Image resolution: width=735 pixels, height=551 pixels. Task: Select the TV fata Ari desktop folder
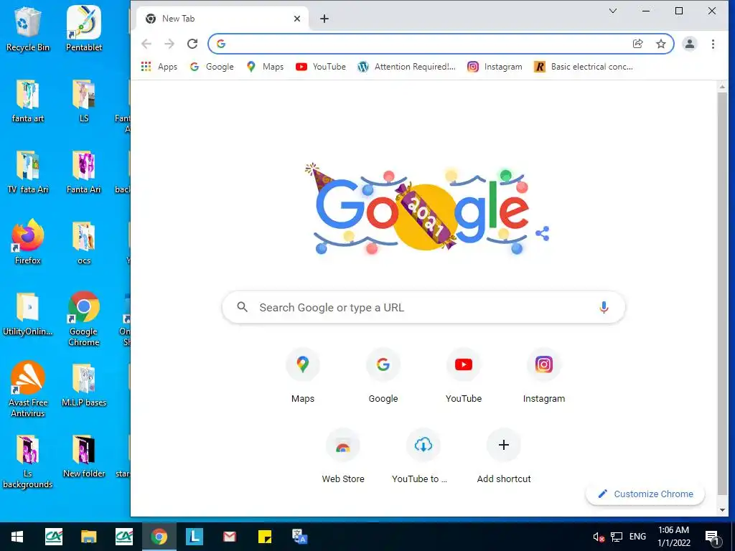coord(28,172)
